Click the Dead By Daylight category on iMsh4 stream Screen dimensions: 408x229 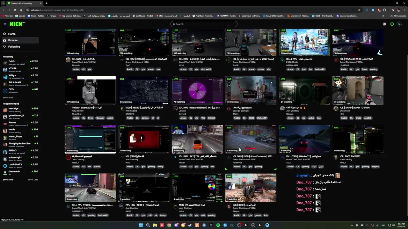click(241, 111)
